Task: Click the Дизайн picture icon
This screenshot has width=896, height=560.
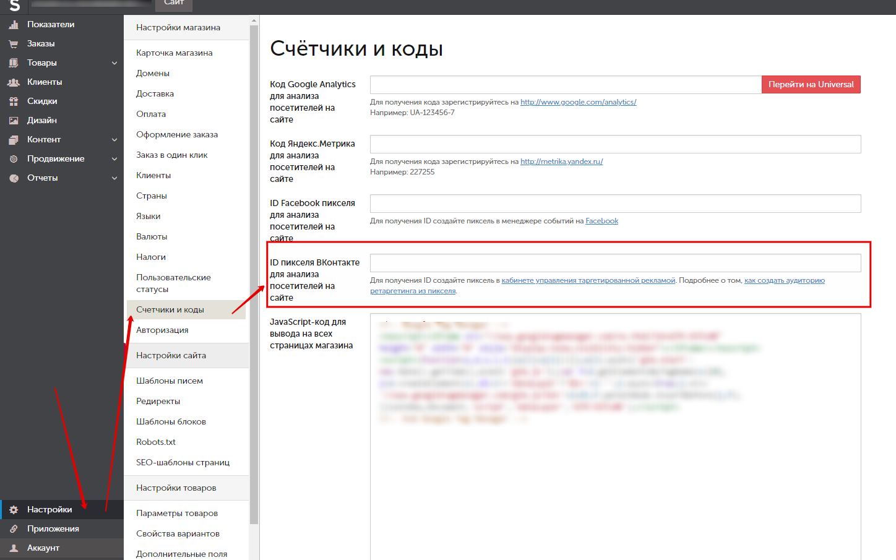Action: click(x=14, y=121)
